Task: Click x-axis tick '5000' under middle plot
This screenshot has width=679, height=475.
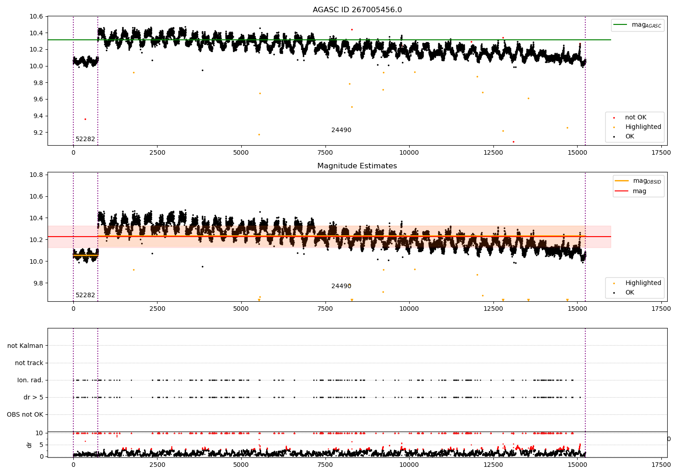Action: click(x=241, y=309)
